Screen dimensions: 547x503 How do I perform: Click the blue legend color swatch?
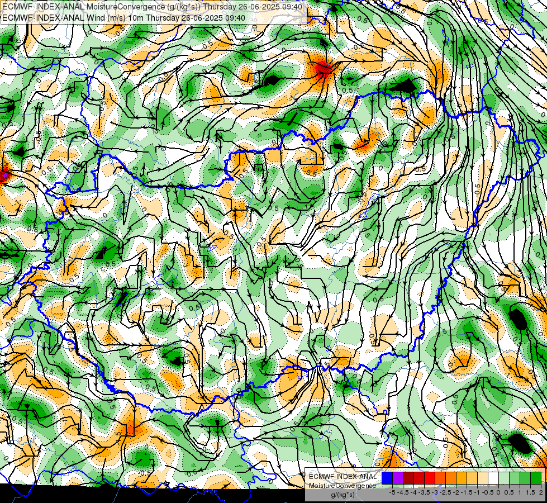click(x=387, y=478)
